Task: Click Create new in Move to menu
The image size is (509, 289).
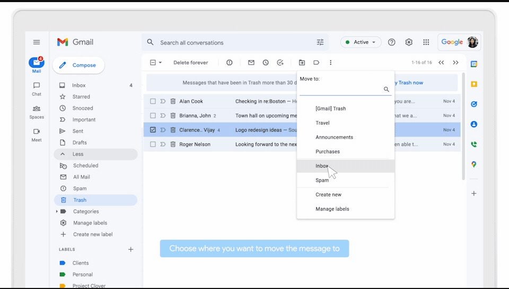Action: point(346,194)
